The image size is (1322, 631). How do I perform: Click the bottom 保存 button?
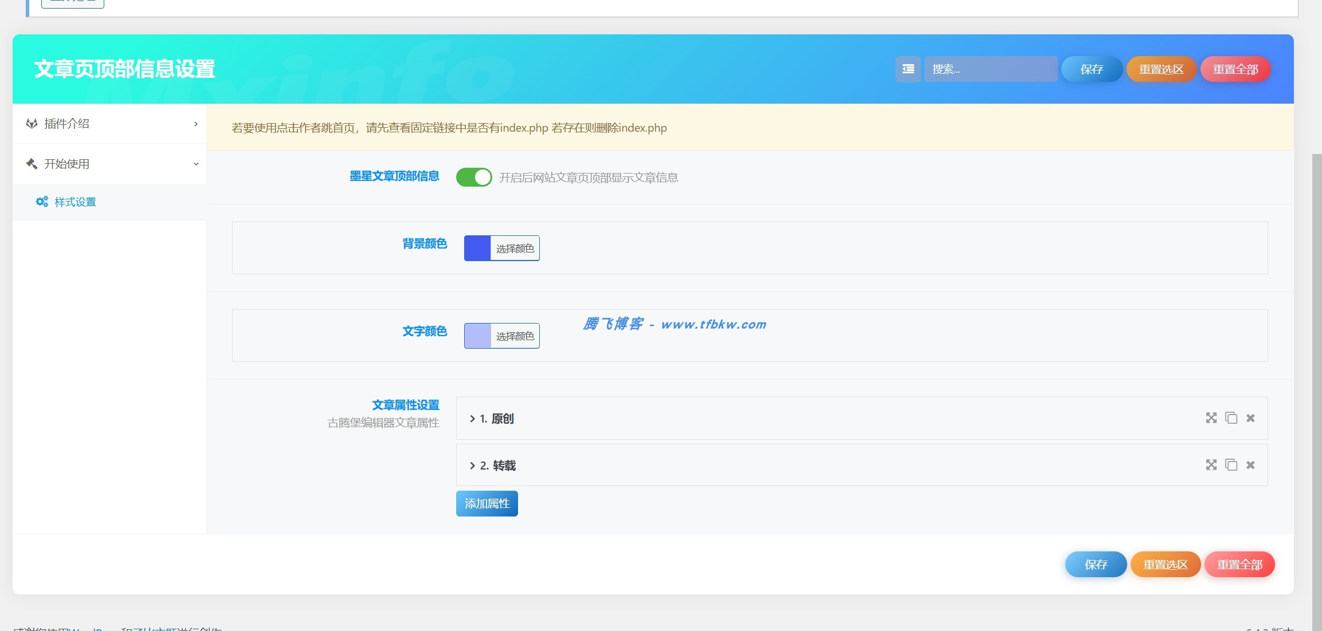click(x=1095, y=564)
